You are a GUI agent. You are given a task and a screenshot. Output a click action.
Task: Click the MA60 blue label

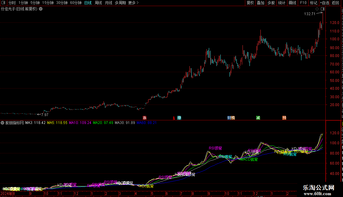pos(147,123)
